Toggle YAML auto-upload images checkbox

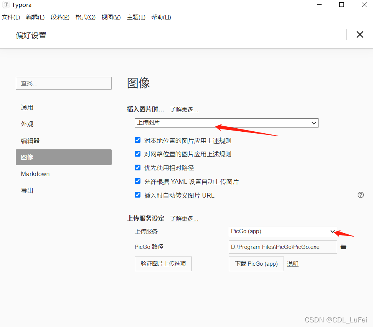pos(137,181)
